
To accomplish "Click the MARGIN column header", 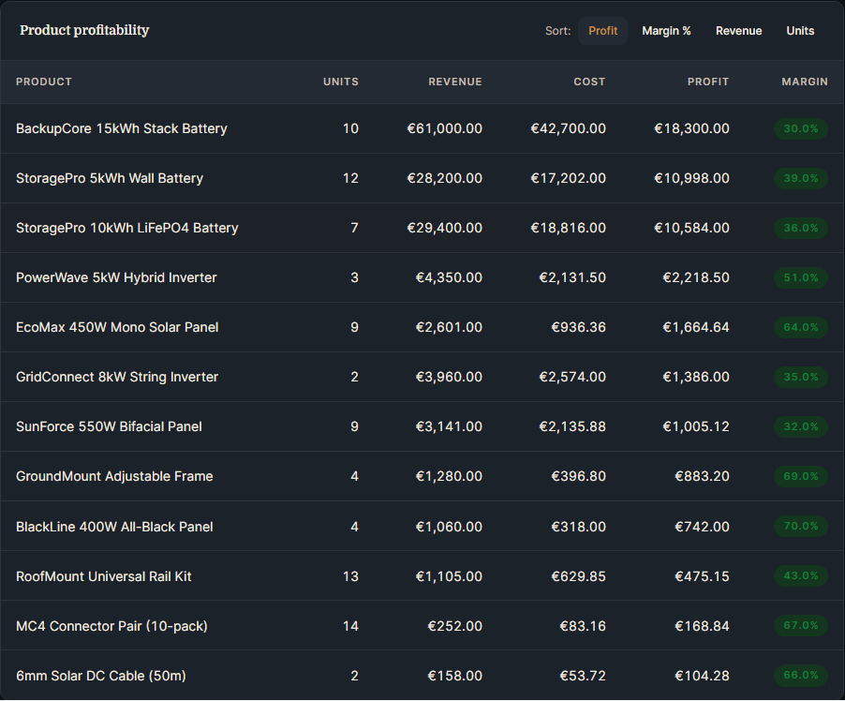I will click(805, 82).
